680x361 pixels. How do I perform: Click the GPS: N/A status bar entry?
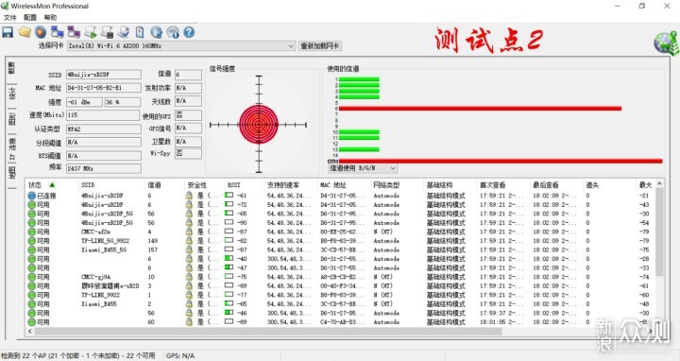[x=180, y=355]
